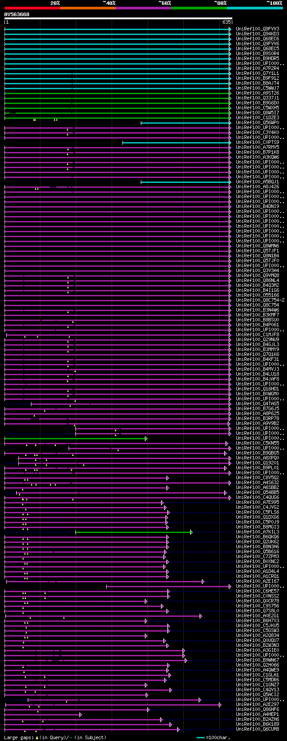Click the text UniRef100_C1MJF8
Viewport: 287px width, 741px height.
[x=257, y=334]
